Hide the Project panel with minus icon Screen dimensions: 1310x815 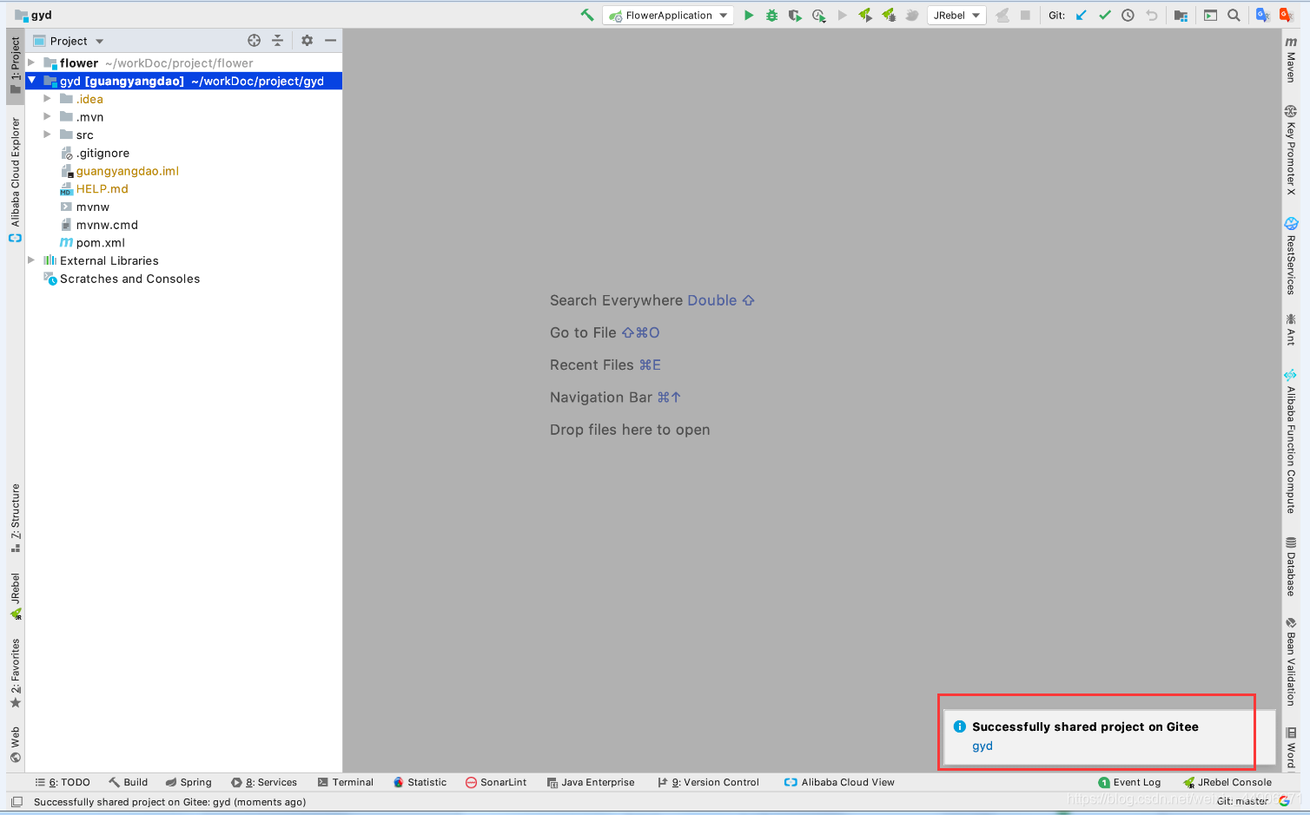[330, 40]
